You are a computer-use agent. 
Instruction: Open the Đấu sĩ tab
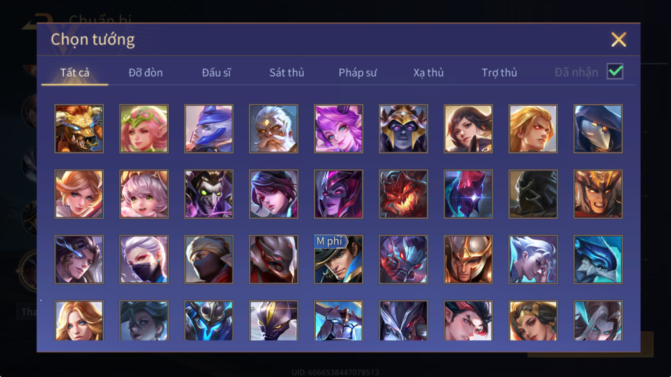[x=216, y=72]
